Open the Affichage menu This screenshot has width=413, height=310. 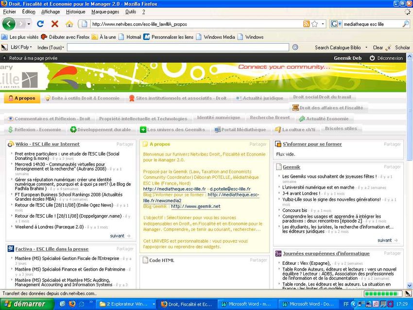[x=51, y=12]
